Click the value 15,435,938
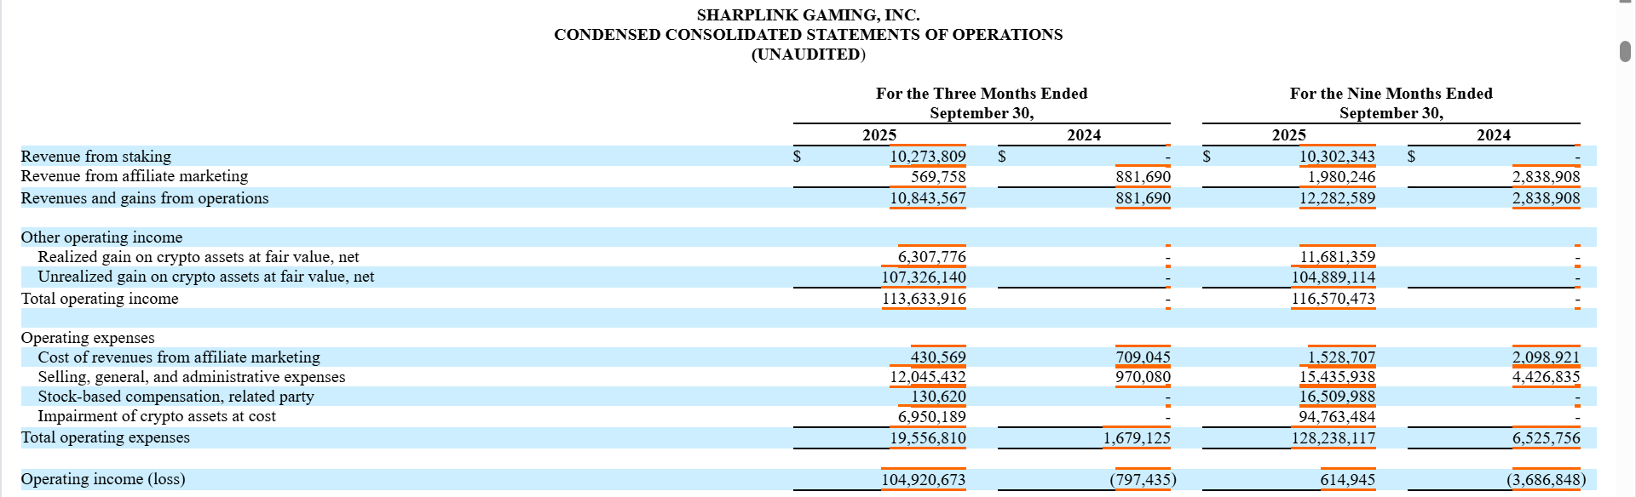 pos(1337,377)
